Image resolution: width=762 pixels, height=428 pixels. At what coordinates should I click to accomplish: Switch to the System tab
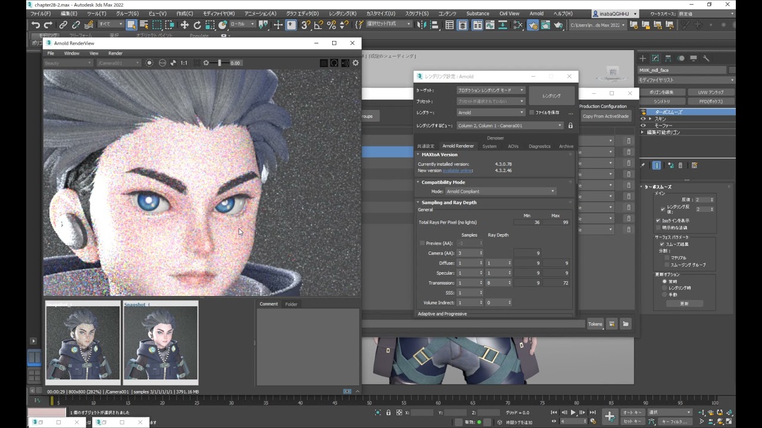tap(489, 146)
